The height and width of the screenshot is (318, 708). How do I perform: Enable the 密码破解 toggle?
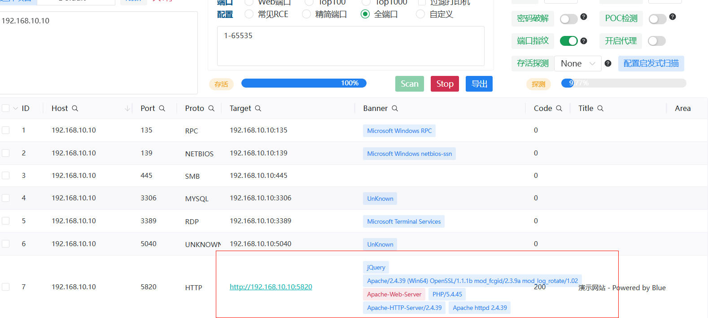[568, 19]
